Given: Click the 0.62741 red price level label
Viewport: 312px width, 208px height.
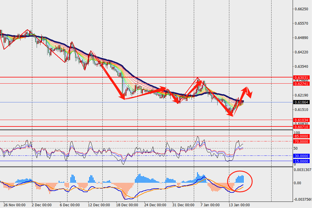Looking at the screenshot, I should pyautogui.click(x=301, y=84).
